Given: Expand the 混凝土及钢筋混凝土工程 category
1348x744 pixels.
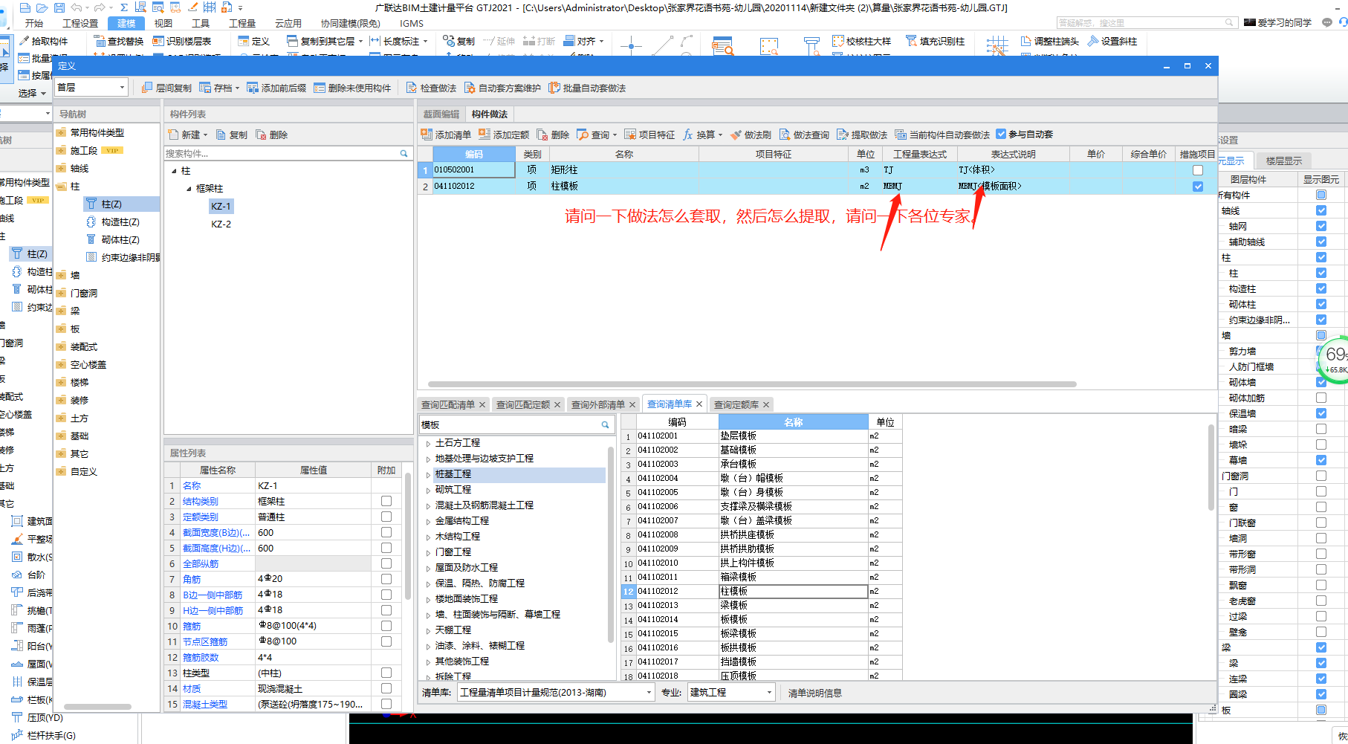Looking at the screenshot, I should click(x=428, y=505).
